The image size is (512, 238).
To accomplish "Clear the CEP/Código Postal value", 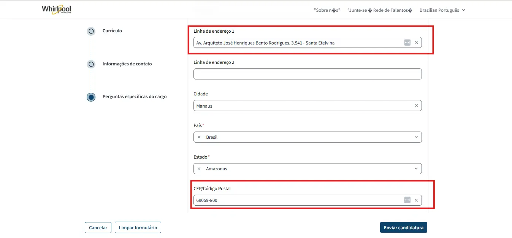I will point(416,200).
